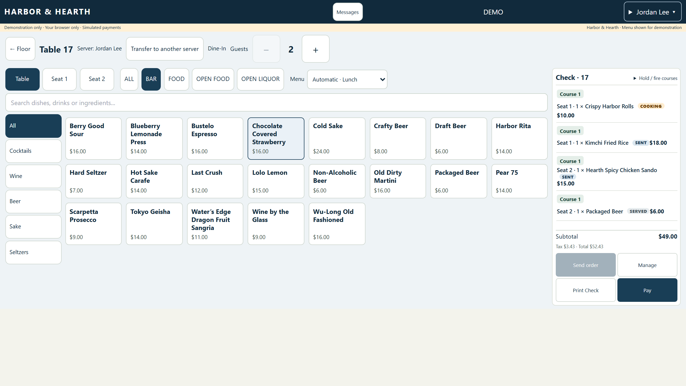The height and width of the screenshot is (386, 686).
Task: Switch to the OPEN FOOD tab
Action: coord(213,79)
